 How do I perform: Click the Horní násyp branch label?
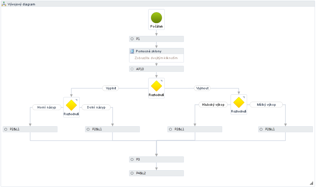(47, 107)
